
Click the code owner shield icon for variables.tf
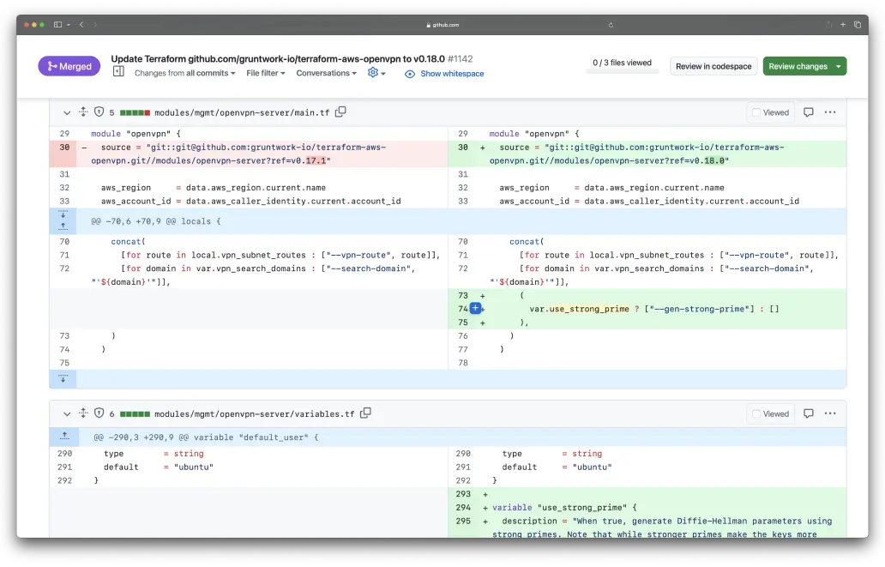point(99,413)
